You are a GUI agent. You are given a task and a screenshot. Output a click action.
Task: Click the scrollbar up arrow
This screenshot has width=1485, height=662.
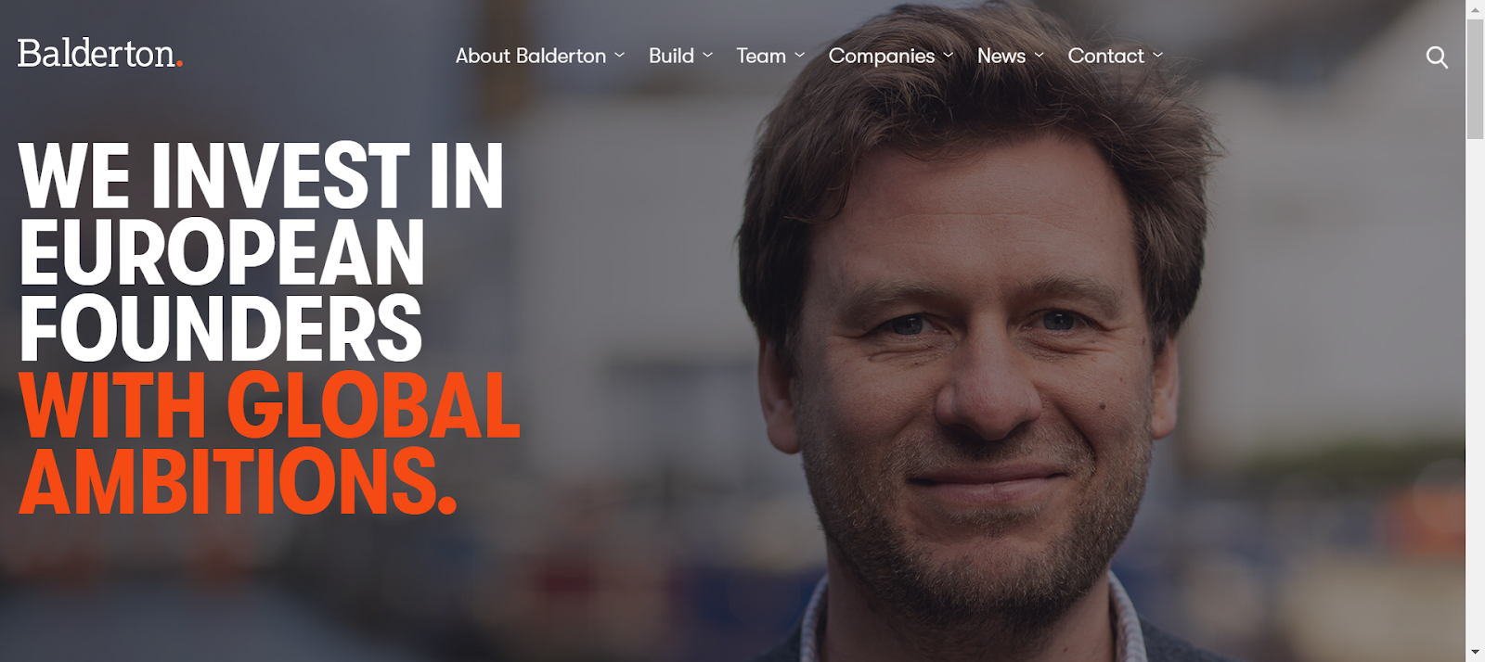1475,8
